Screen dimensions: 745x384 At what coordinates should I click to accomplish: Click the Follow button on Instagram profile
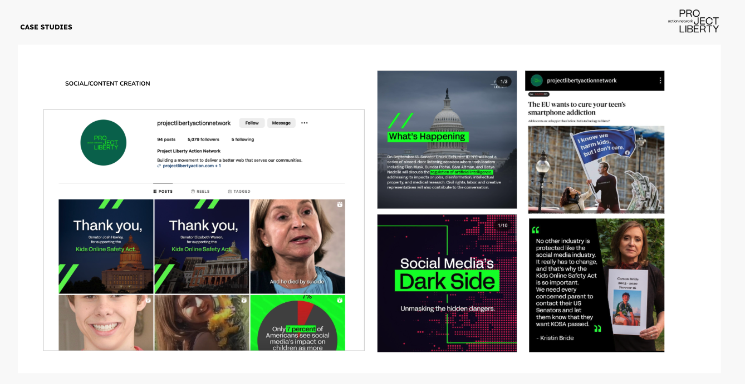click(x=252, y=123)
